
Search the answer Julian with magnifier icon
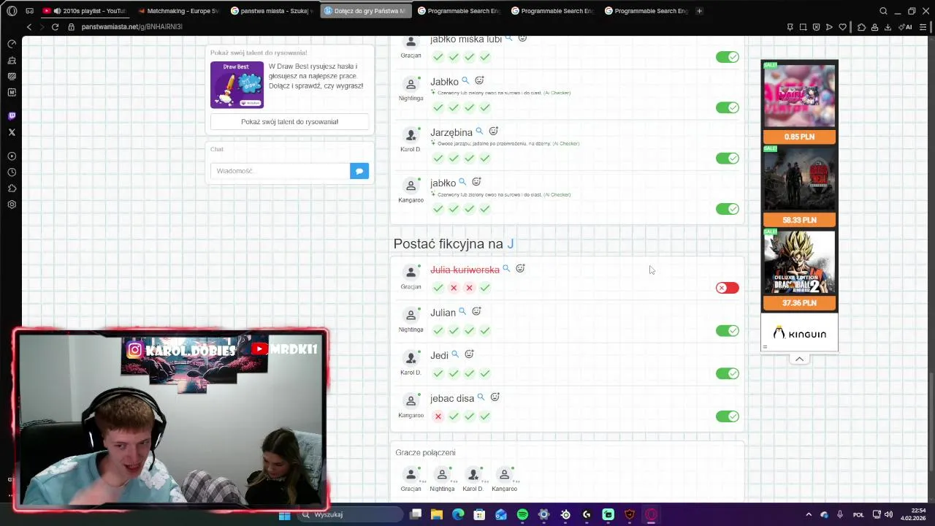(x=462, y=312)
